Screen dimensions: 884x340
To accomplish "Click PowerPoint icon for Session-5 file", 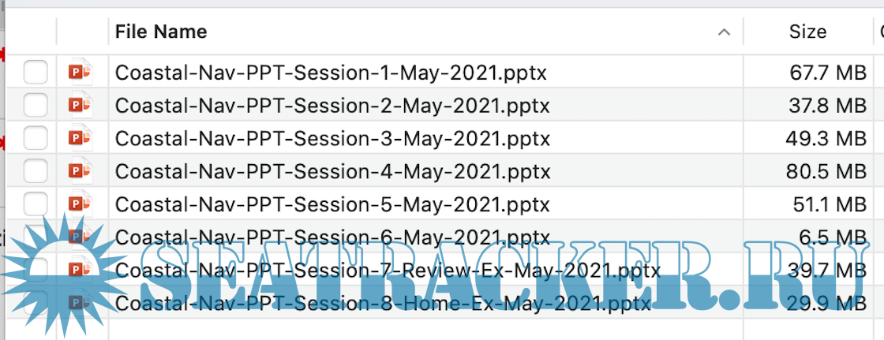I will tap(80, 204).
